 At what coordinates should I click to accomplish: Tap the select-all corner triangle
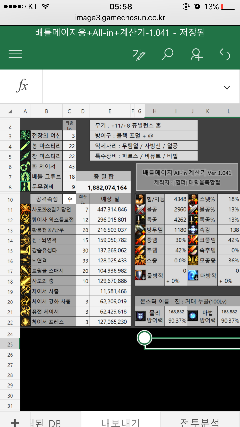coord(10,111)
